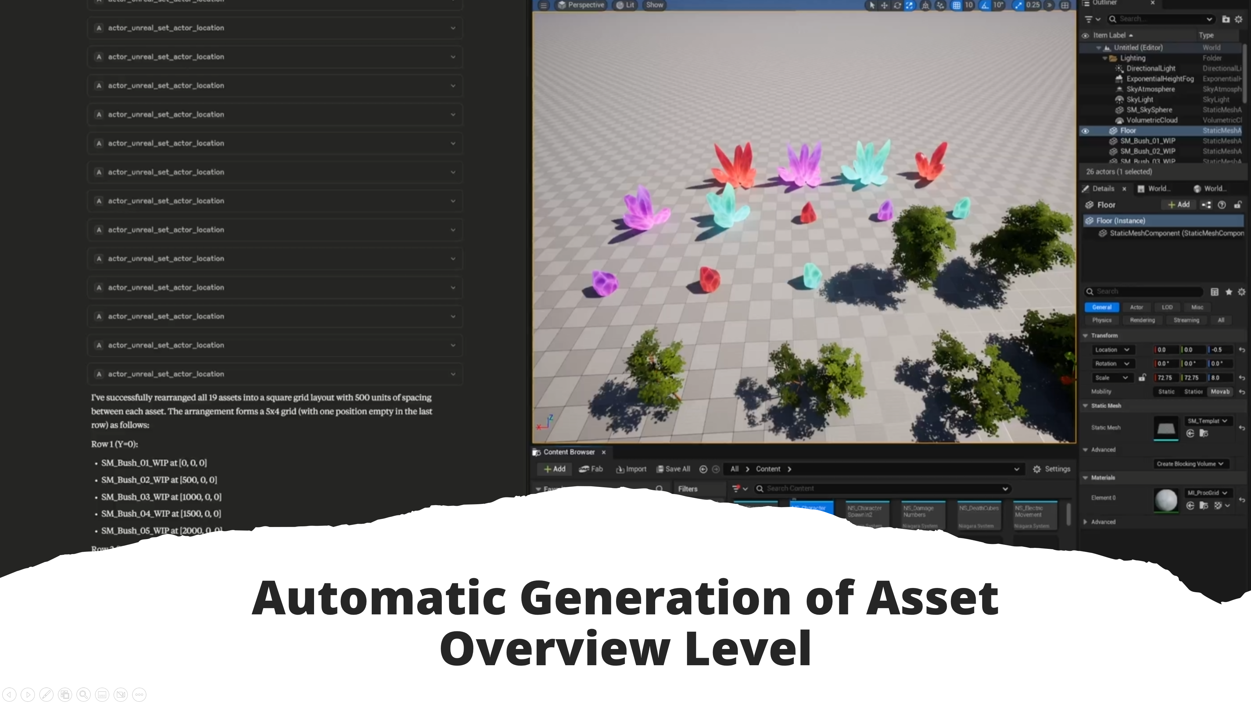Image resolution: width=1251 pixels, height=704 pixels.
Task: Set Mobility to Static
Action: coord(1166,391)
